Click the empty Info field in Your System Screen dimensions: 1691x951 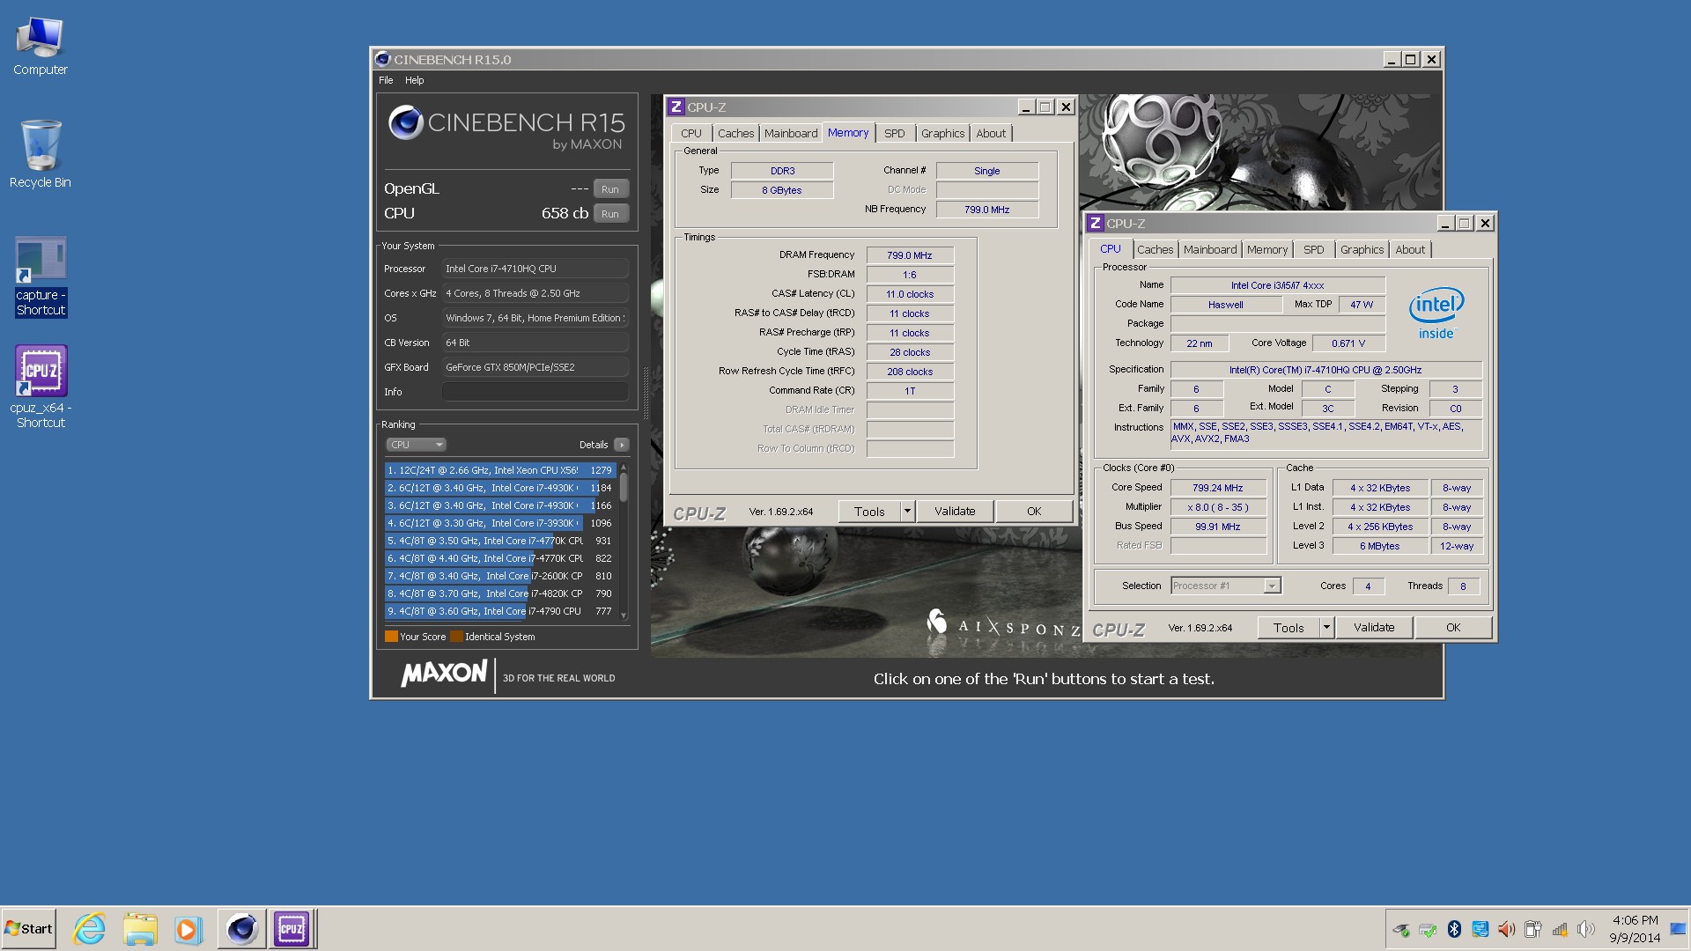[535, 392]
